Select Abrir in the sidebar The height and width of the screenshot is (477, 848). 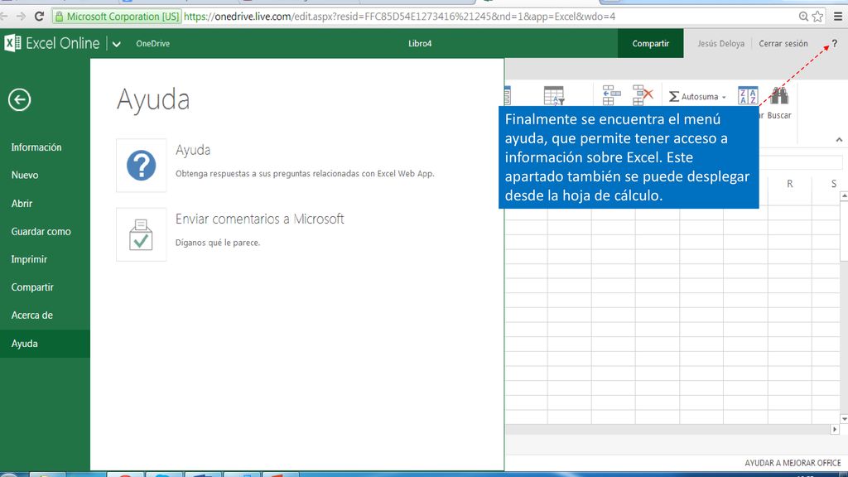[x=22, y=204]
